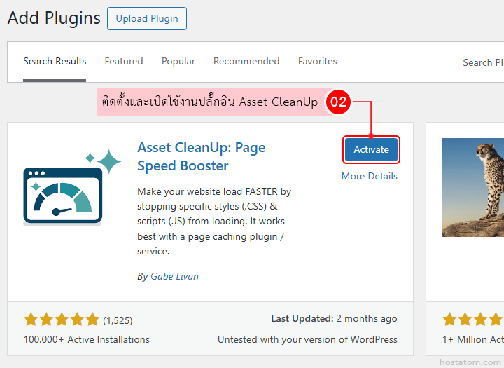Click the red 02 step badge
504x368 pixels.
(x=338, y=102)
